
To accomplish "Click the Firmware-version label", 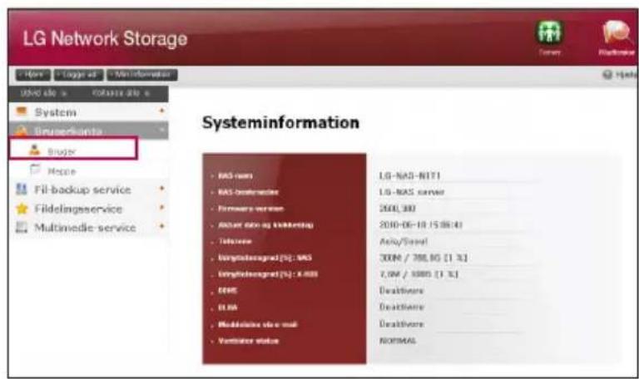I will (250, 209).
